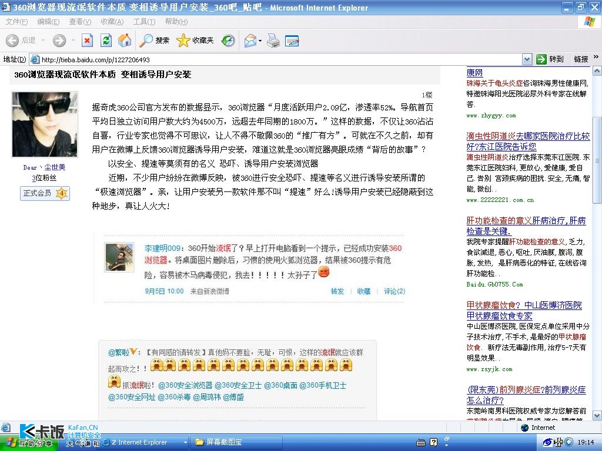Click the 19:14 taskbar clock

coord(586,443)
